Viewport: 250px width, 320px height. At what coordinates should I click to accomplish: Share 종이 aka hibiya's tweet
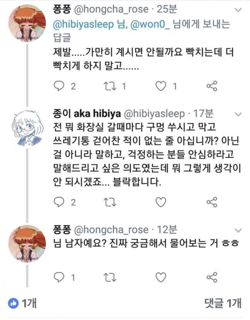coord(212,202)
